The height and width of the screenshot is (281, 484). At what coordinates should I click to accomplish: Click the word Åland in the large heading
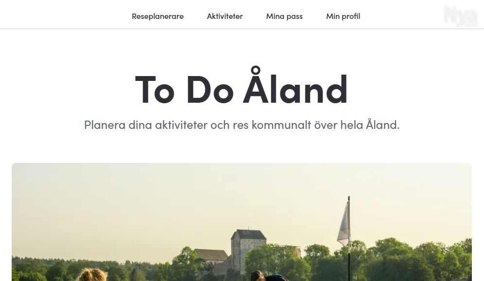pyautogui.click(x=296, y=87)
